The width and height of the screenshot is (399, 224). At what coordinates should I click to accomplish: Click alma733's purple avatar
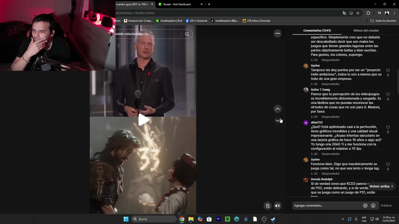[306, 123]
